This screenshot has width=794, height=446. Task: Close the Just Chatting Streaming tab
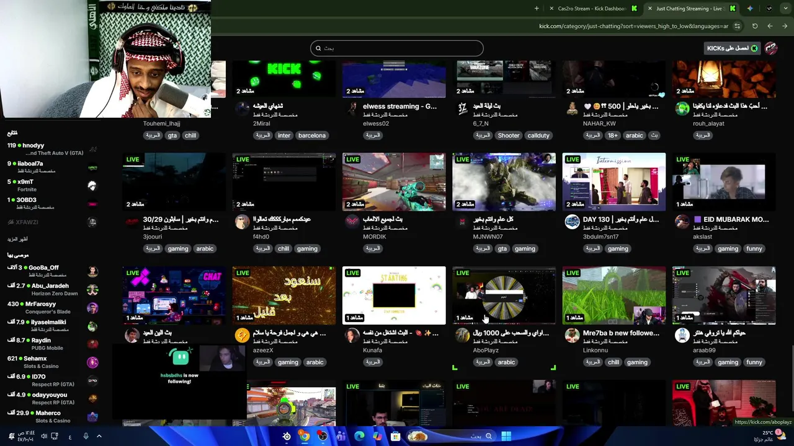pos(649,9)
